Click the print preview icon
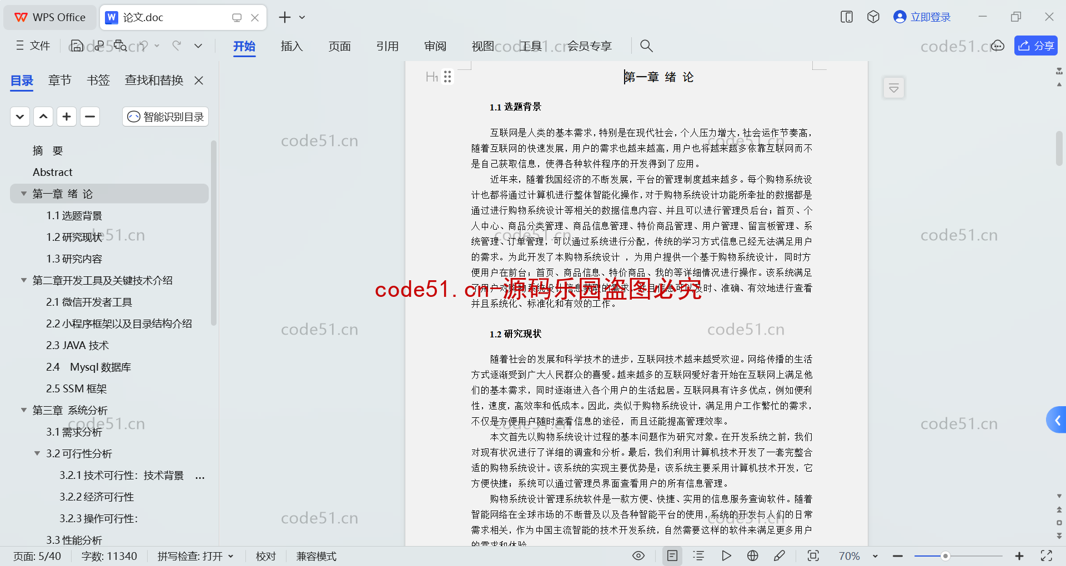This screenshot has width=1066, height=566. 120,46
